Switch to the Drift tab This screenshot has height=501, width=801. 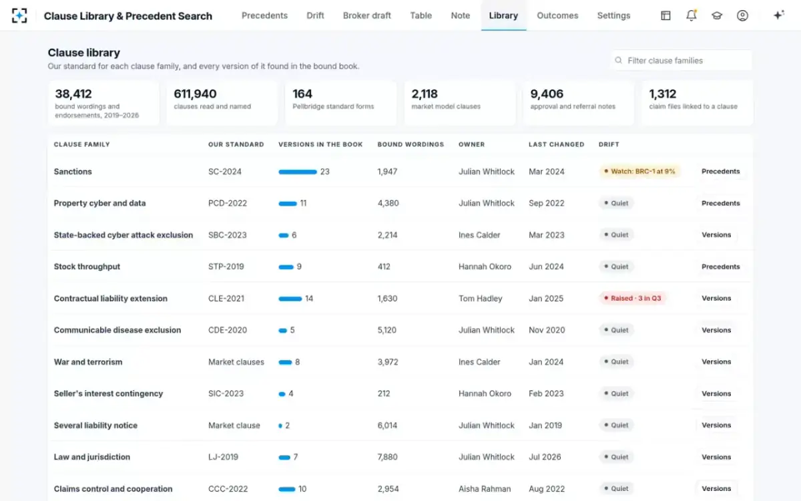pyautogui.click(x=315, y=15)
